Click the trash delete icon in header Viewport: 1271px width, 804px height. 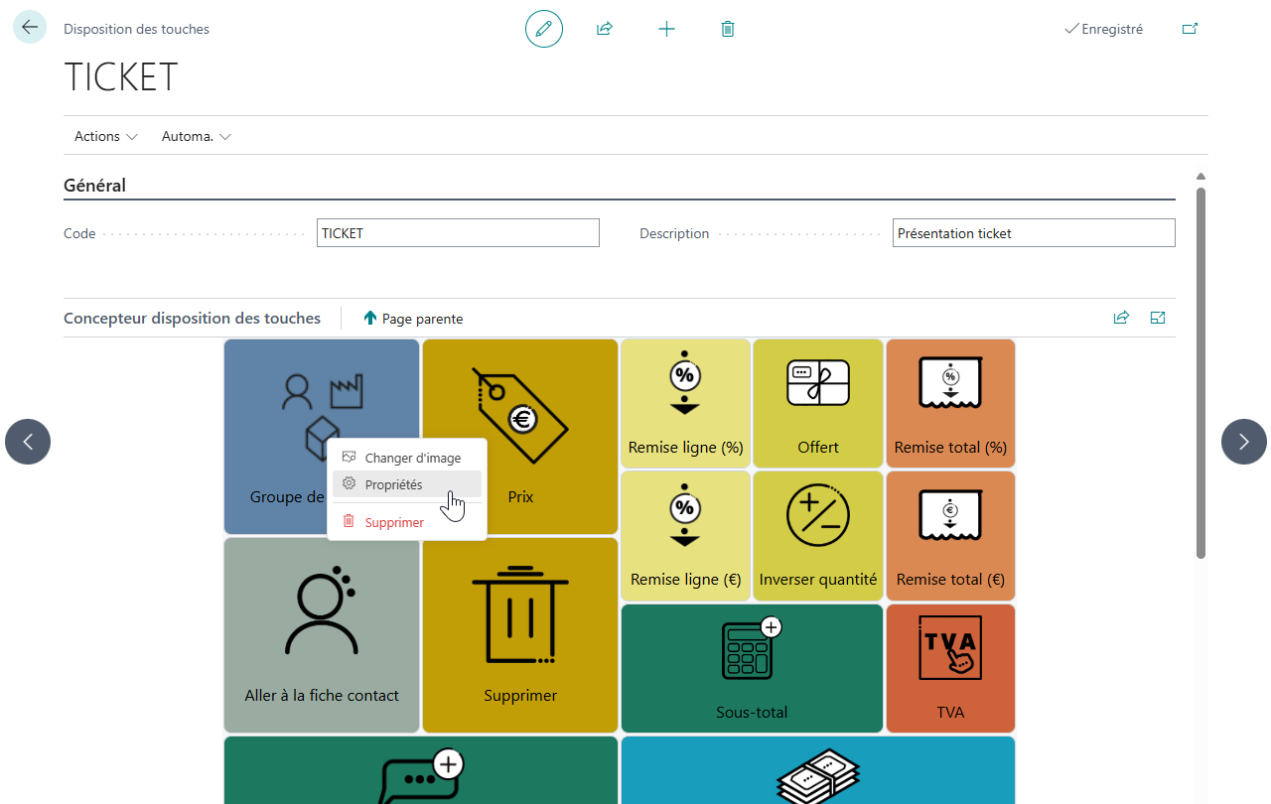pos(728,29)
